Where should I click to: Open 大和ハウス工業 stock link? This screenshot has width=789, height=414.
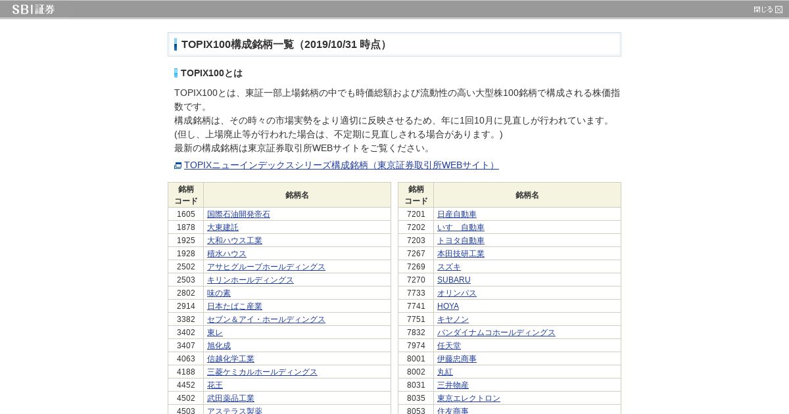(235, 241)
